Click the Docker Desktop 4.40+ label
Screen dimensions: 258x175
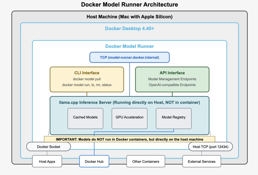tap(130, 28)
